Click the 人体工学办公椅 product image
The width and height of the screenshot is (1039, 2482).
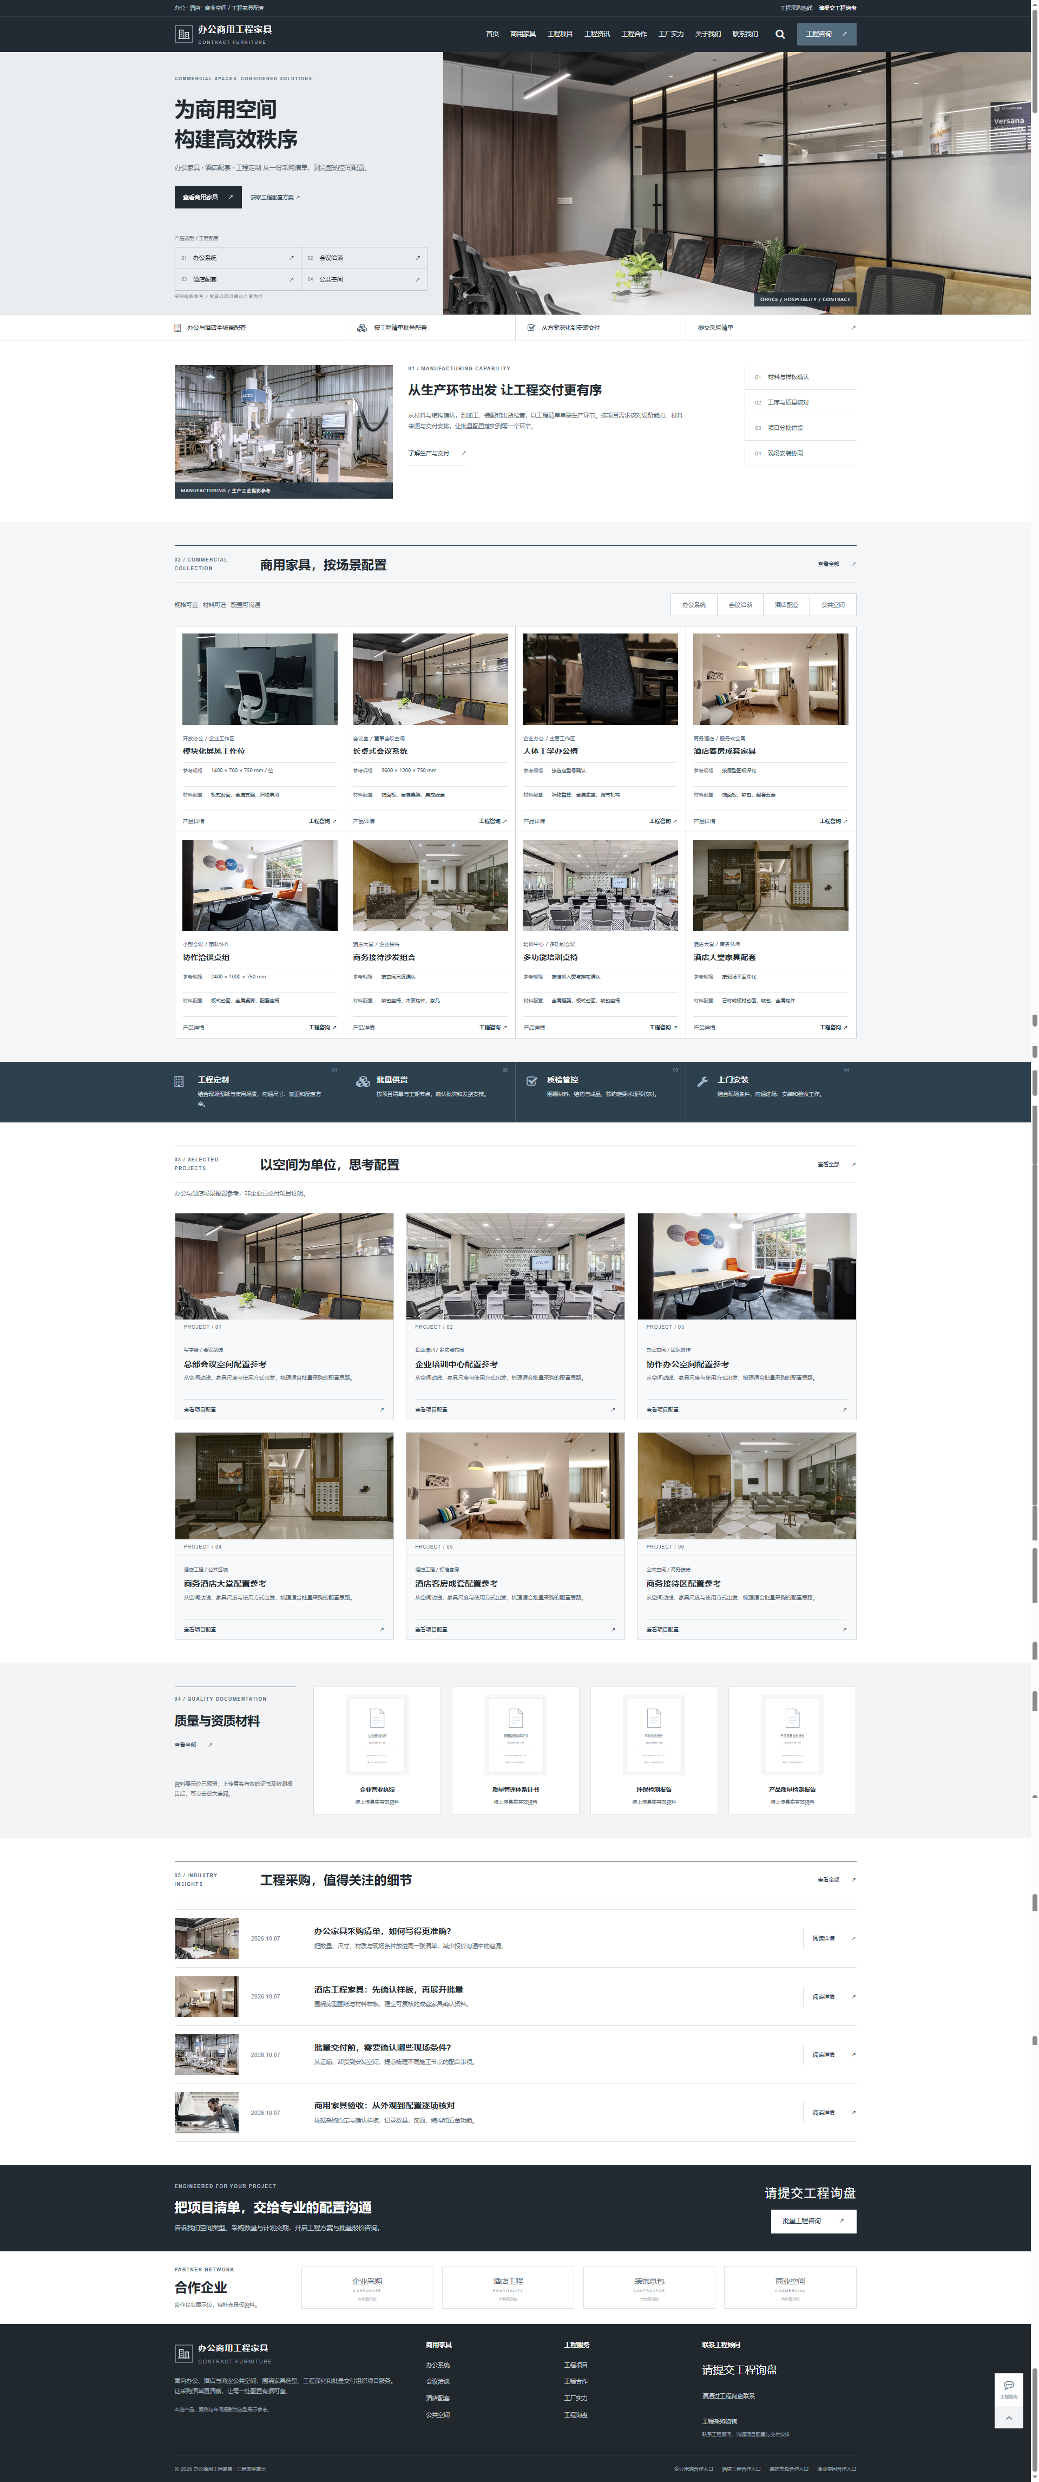[x=600, y=680]
